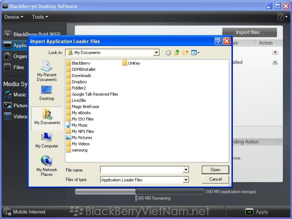
Task: Open My Computer in the places bar
Action: click(47, 140)
